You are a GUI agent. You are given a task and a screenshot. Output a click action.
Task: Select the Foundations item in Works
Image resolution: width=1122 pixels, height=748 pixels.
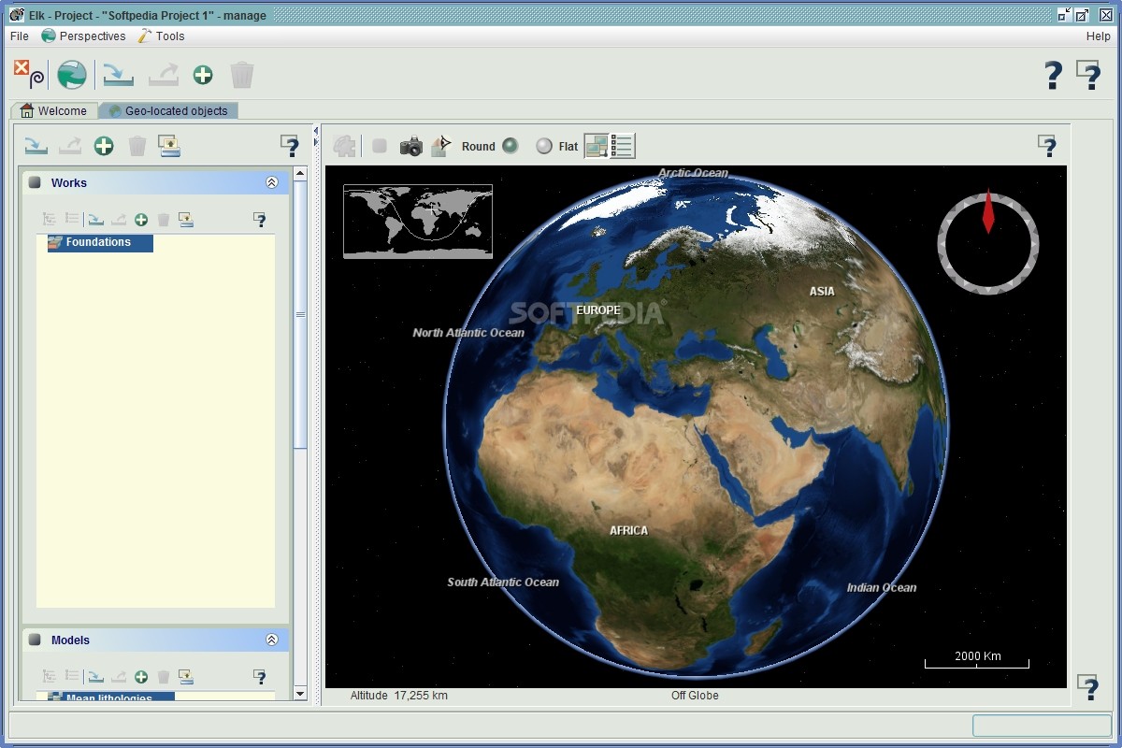pos(100,243)
